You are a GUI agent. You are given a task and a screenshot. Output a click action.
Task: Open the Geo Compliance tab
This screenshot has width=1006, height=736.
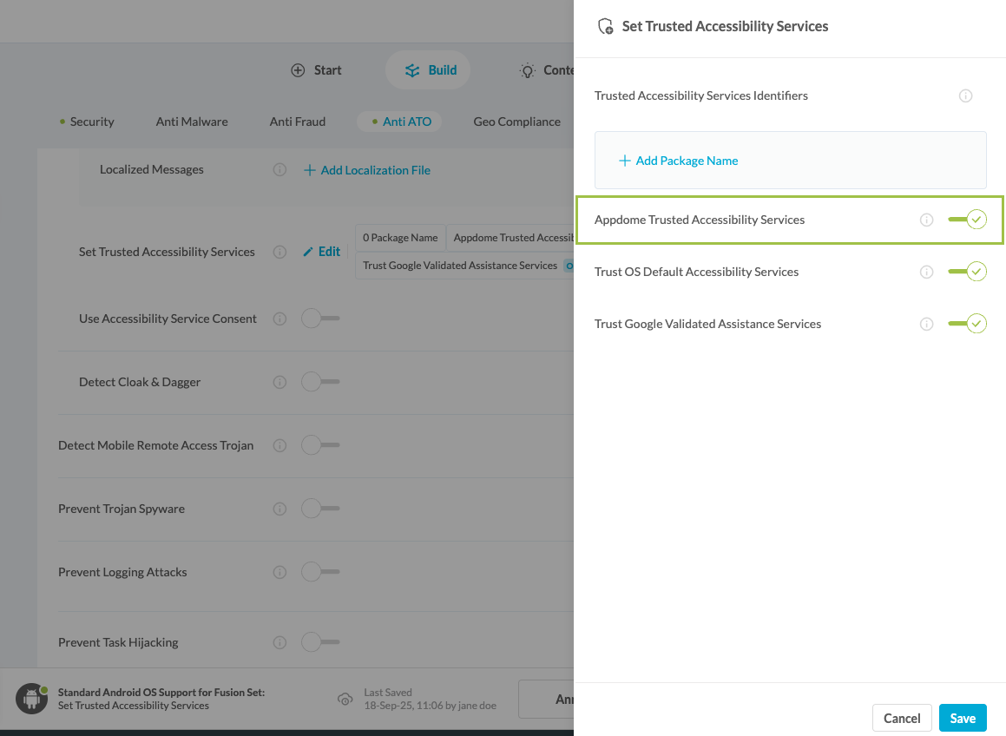pos(516,122)
